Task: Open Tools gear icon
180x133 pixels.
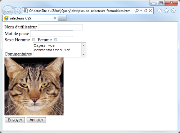Action: tap(173, 11)
